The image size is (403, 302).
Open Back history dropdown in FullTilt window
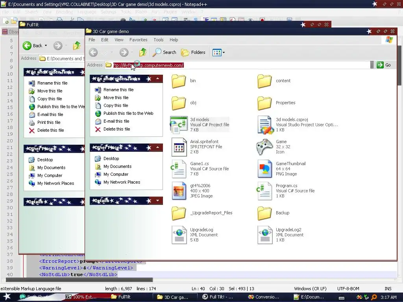coord(46,46)
